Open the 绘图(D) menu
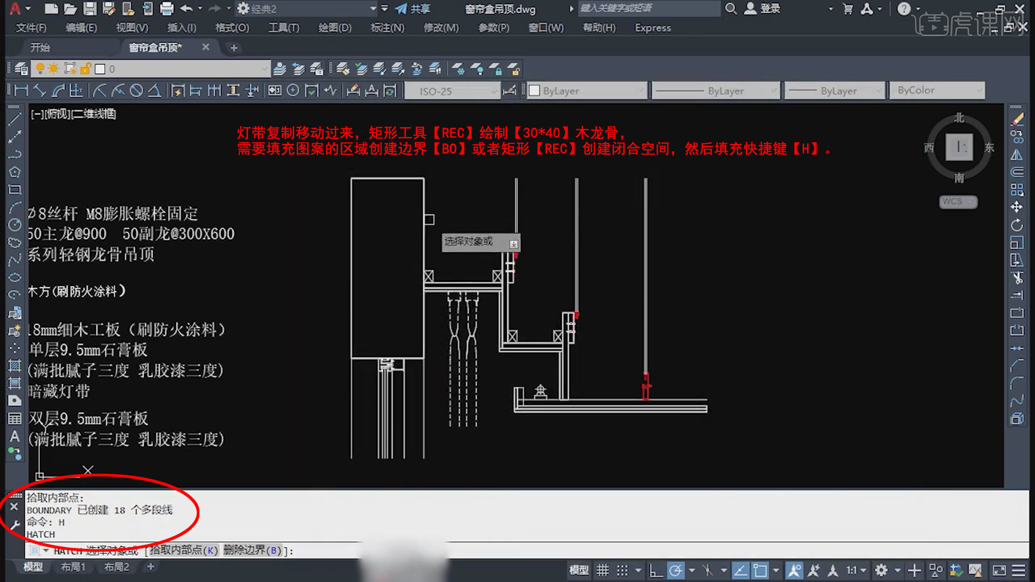The height and width of the screenshot is (582, 1035). (334, 27)
